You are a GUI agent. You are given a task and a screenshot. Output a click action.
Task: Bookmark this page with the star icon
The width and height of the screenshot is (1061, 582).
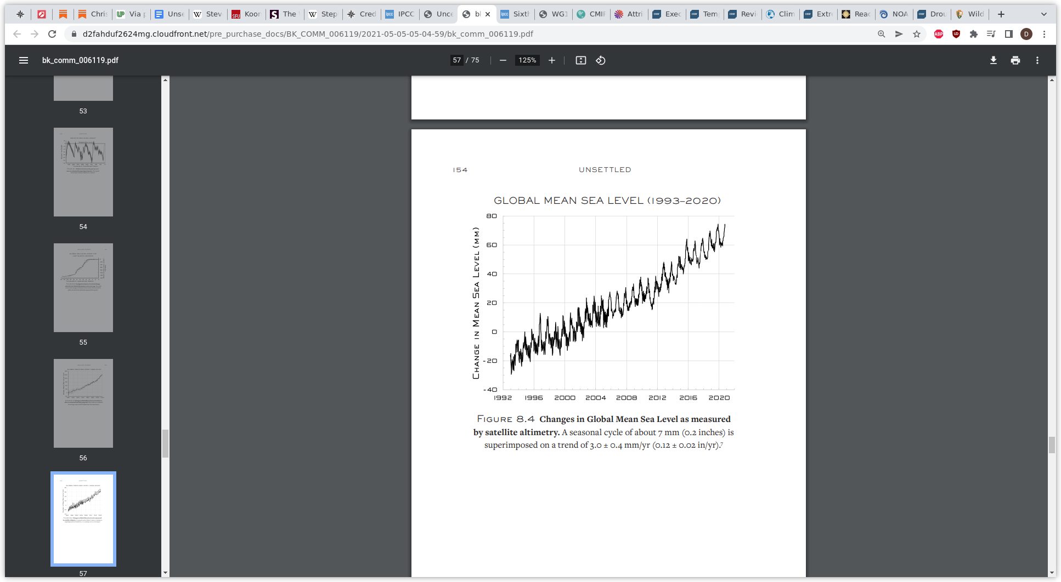[917, 34]
